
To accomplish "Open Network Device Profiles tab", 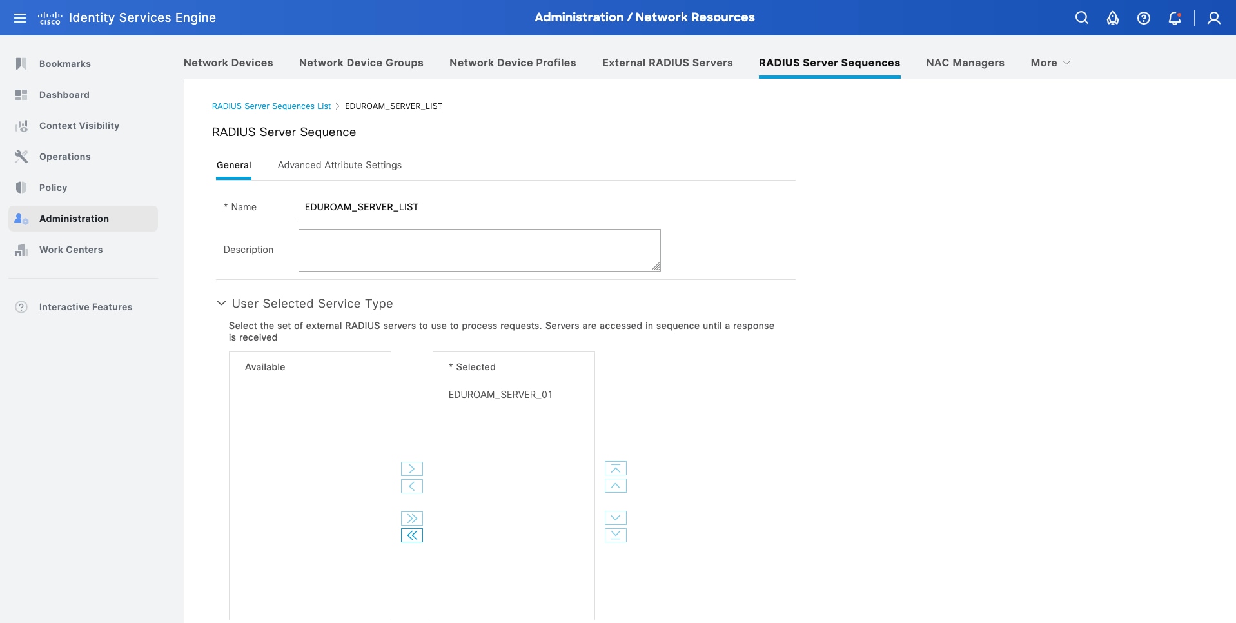I will coord(513,63).
